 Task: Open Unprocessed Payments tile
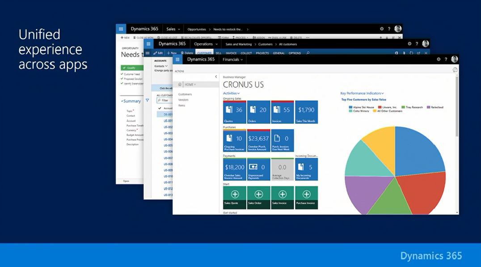pyautogui.click(x=258, y=169)
